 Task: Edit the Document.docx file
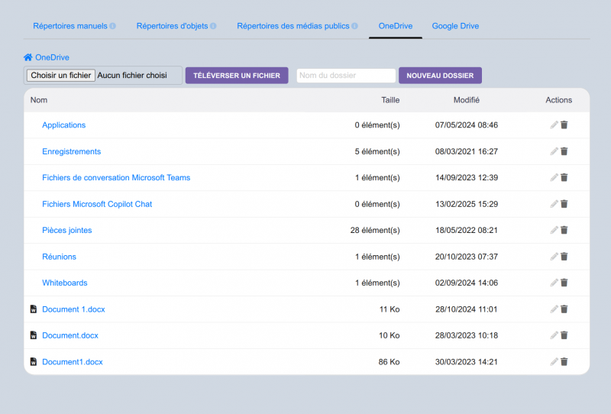click(554, 335)
